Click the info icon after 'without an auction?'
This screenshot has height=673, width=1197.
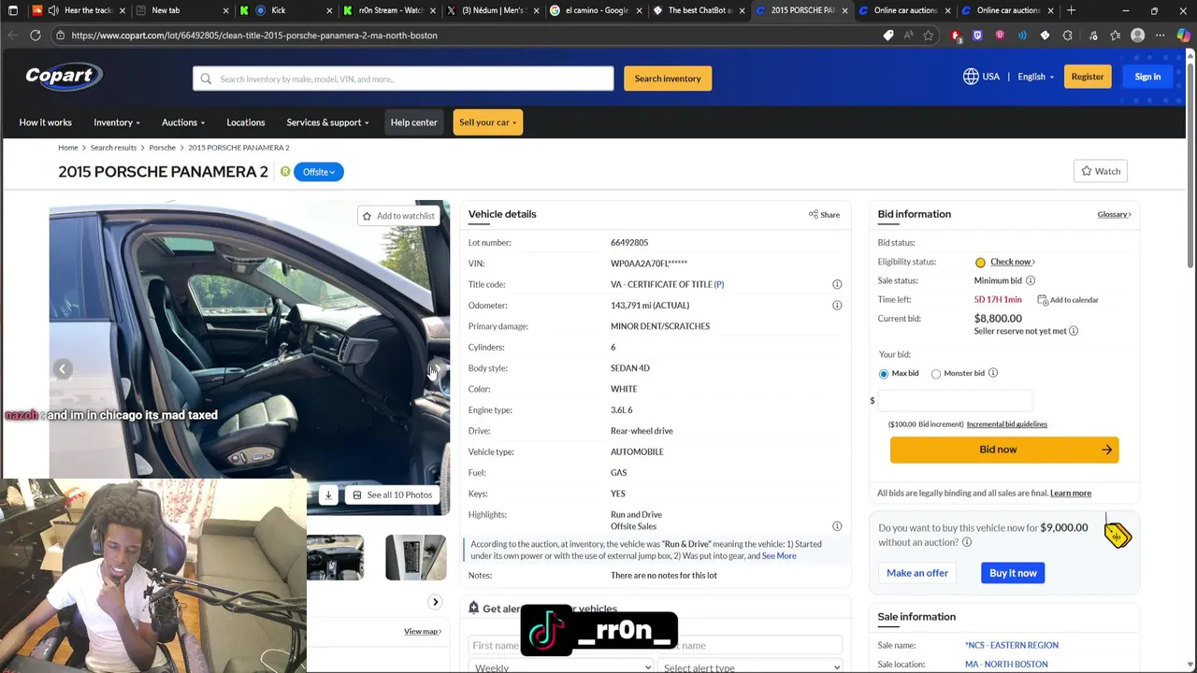(x=967, y=542)
